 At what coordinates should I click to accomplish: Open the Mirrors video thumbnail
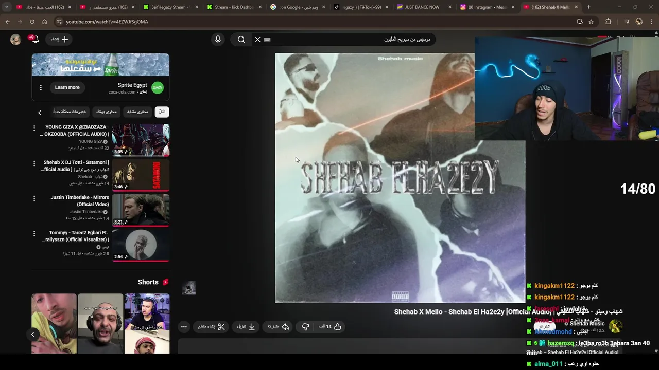141,210
